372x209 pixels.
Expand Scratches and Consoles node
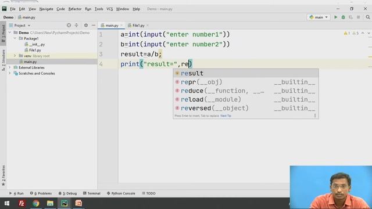click(x=10, y=74)
